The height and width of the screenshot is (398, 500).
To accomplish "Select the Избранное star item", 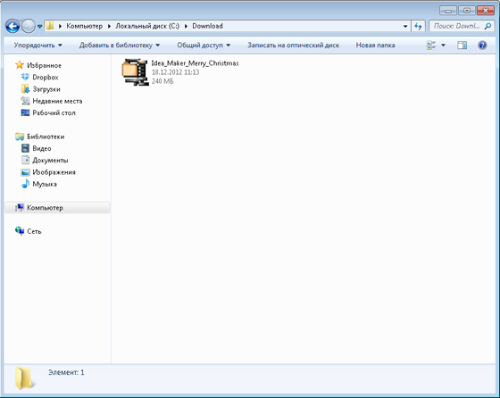I will pos(38,65).
